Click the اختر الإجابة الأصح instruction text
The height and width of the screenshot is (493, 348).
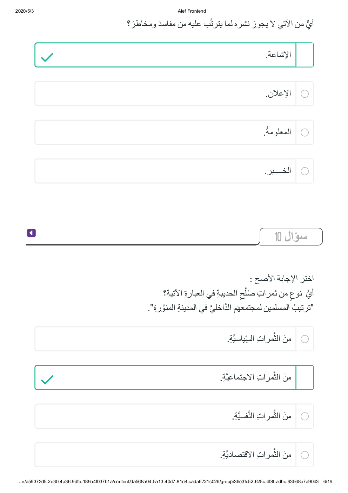282,279
